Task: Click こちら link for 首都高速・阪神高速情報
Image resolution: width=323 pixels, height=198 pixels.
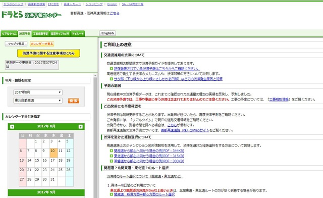Action: (115, 13)
